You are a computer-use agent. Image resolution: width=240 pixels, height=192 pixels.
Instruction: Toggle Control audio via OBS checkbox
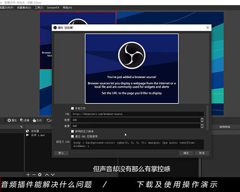72,136
